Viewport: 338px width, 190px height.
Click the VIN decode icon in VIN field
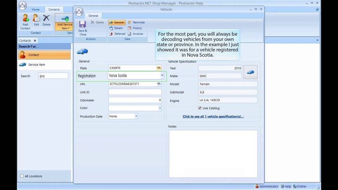(159, 84)
